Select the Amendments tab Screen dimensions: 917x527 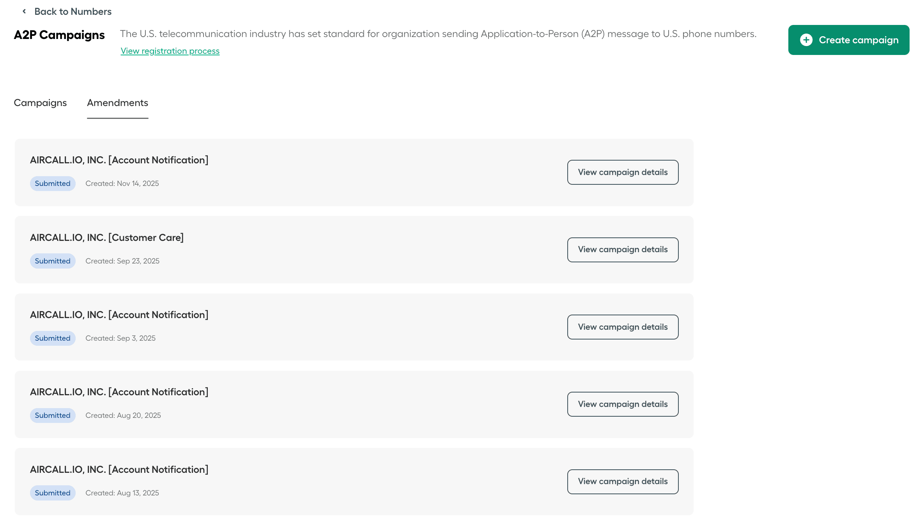pyautogui.click(x=117, y=103)
